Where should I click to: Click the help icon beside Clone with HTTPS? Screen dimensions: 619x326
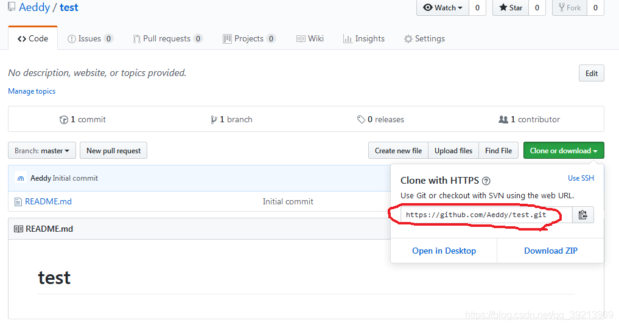coord(486,181)
